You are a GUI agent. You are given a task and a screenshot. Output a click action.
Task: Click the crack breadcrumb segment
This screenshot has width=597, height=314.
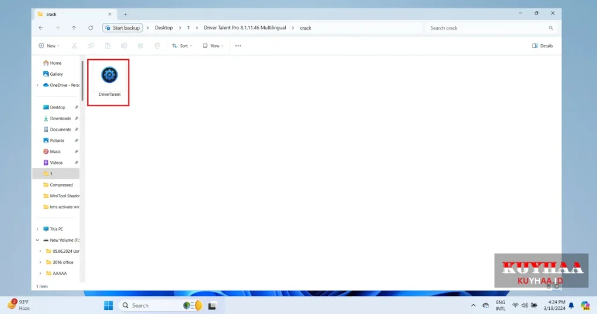click(305, 28)
